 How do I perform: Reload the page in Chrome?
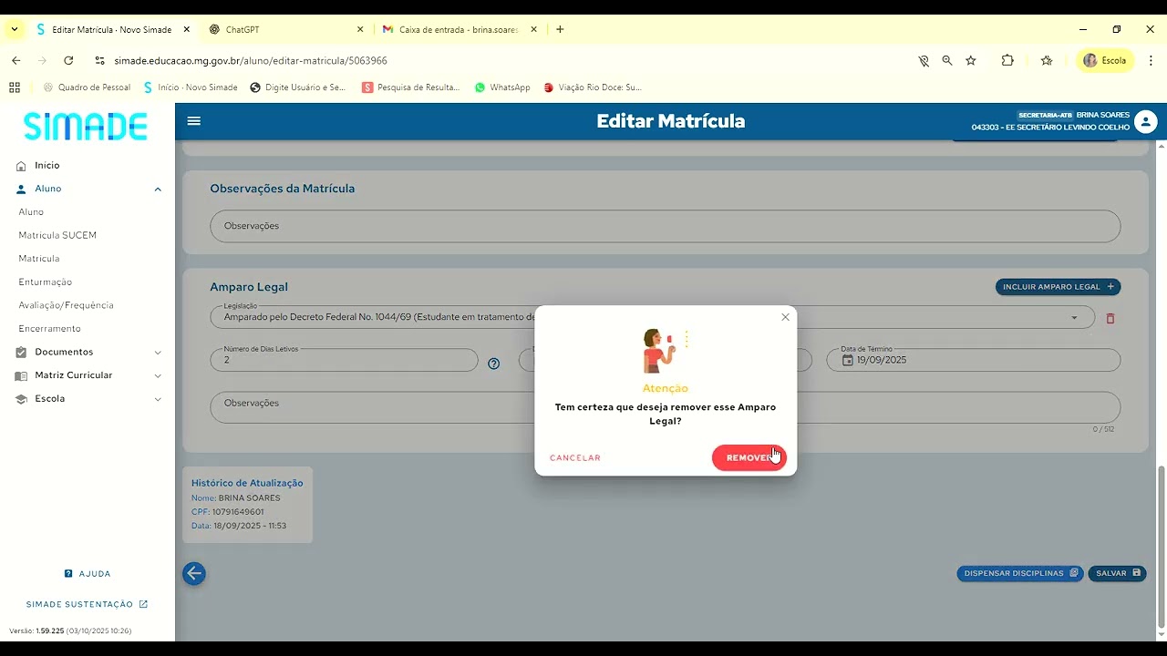pos(68,60)
